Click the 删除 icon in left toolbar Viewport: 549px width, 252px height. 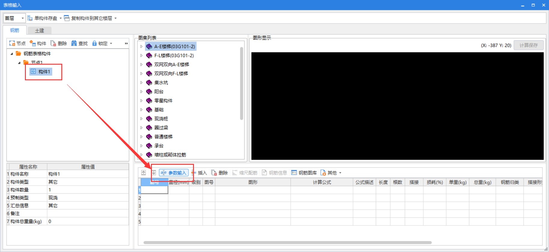coord(53,43)
